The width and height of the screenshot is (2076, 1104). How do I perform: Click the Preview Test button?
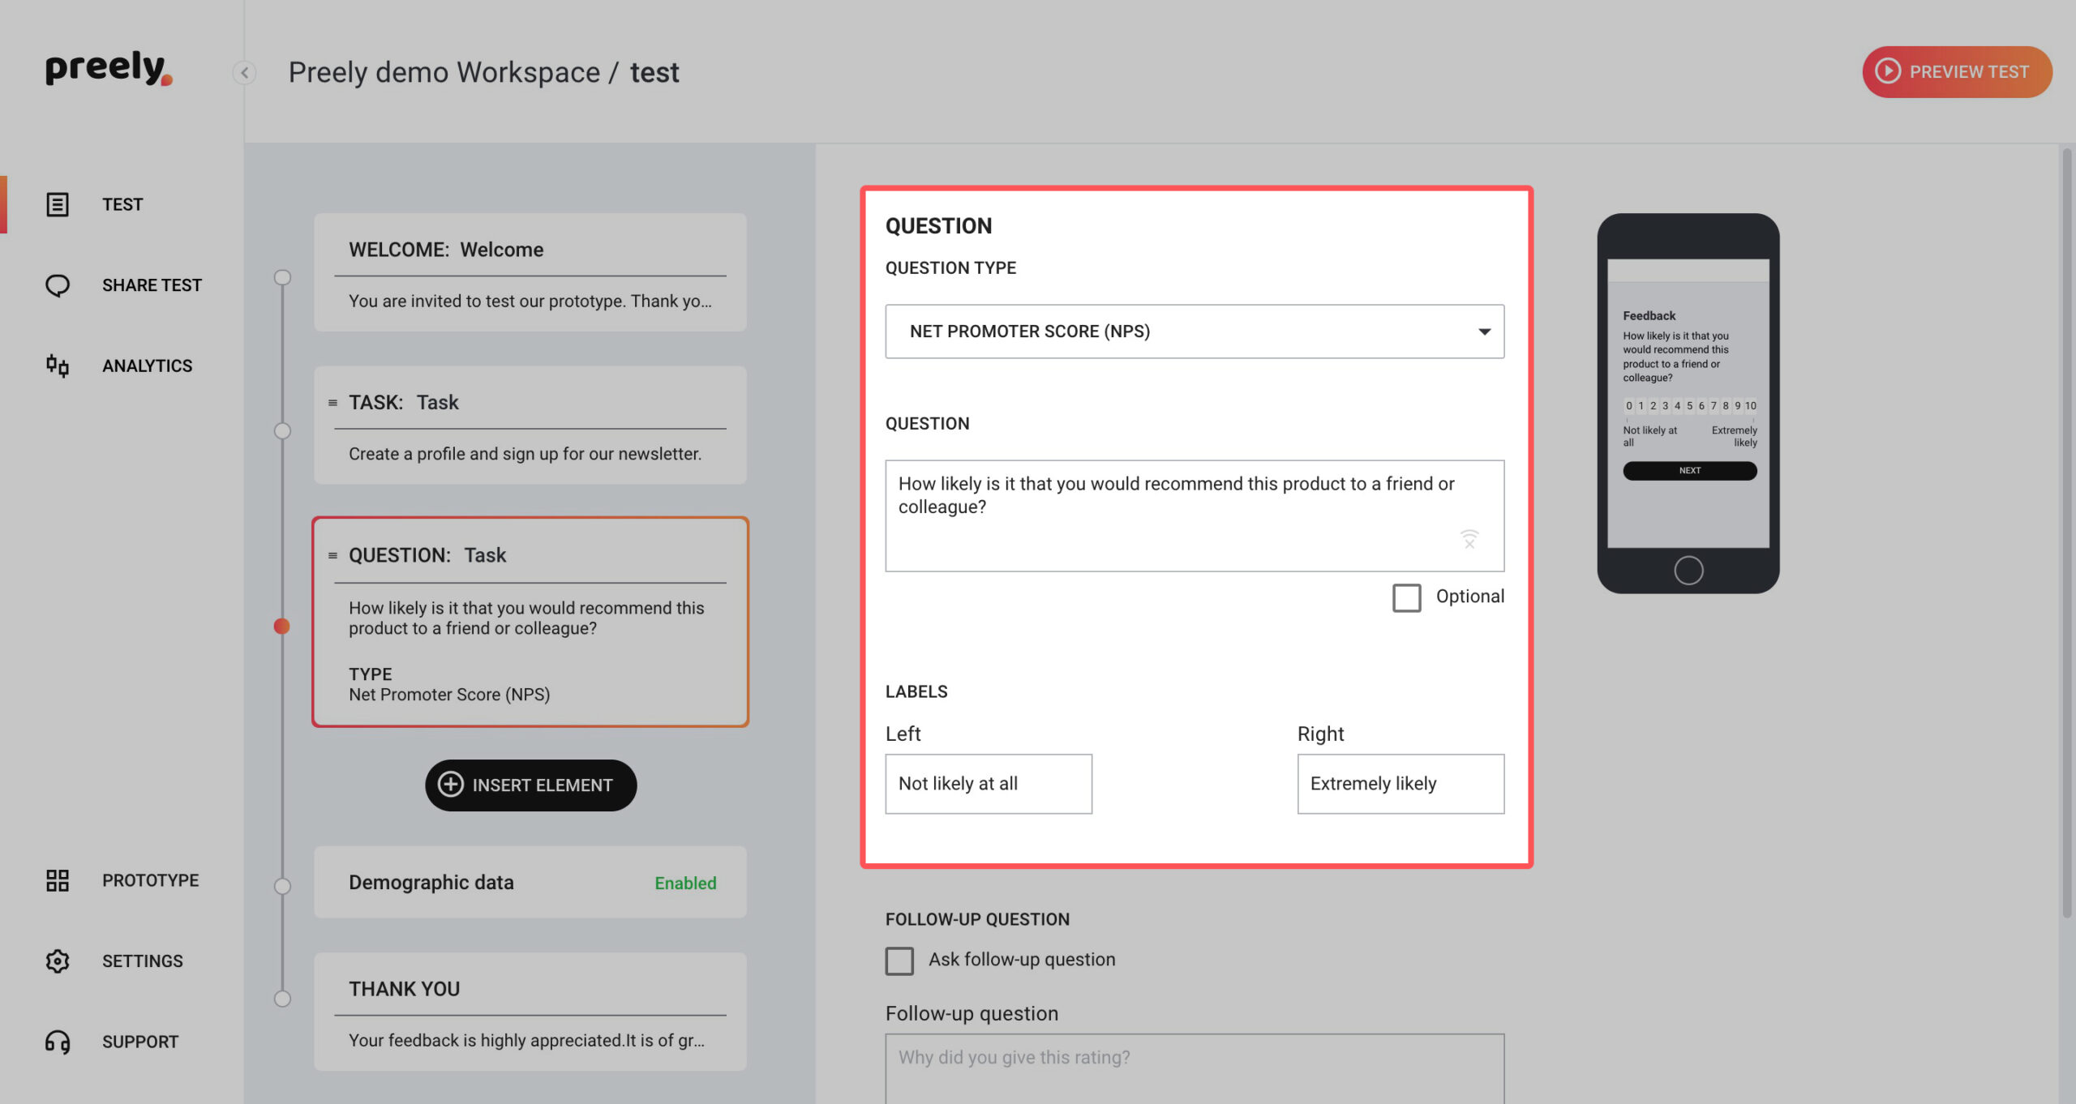tap(1957, 72)
